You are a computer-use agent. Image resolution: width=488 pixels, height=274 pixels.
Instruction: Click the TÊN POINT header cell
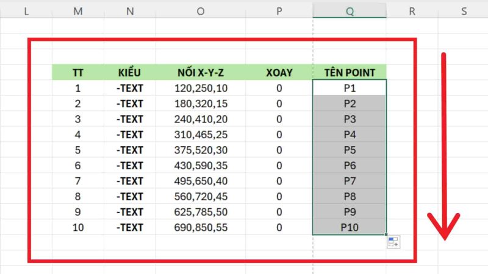(350, 72)
